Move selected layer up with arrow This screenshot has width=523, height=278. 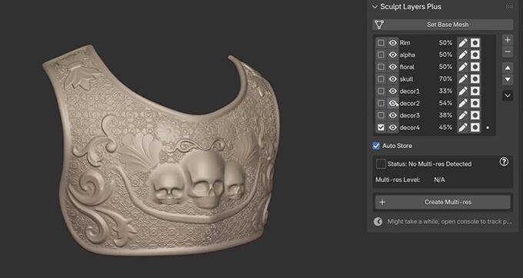508,68
